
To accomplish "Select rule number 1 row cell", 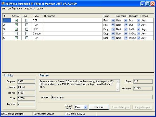I will (x=6, y=20).
